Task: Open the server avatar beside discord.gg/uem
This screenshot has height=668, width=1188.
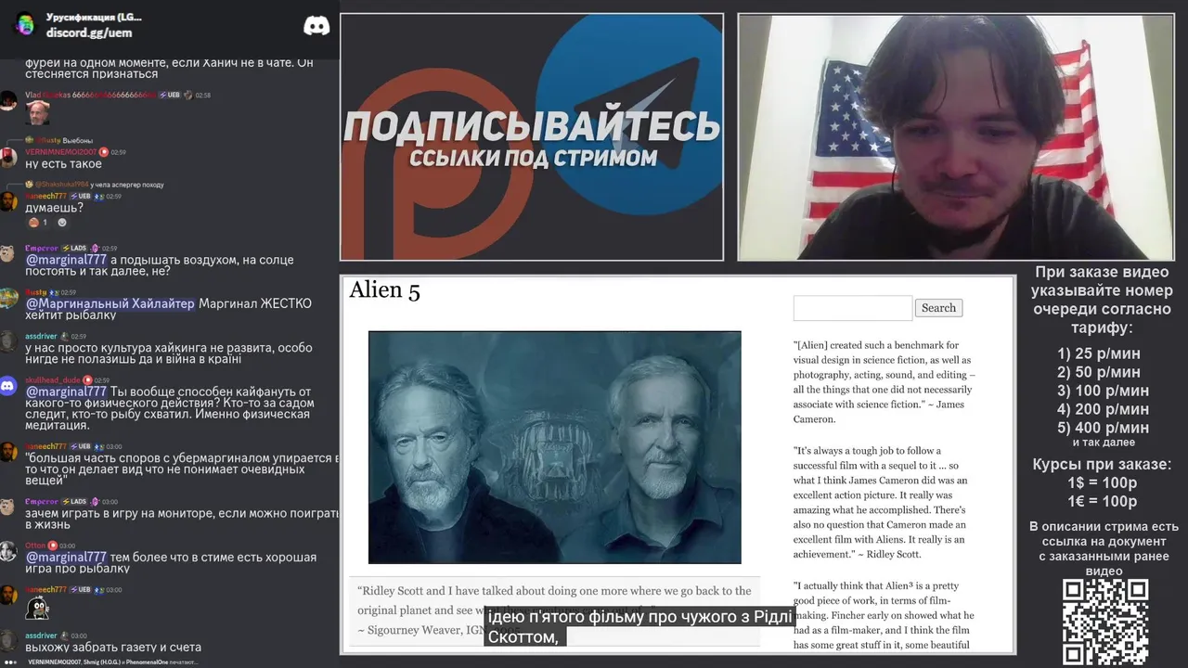Action: click(x=25, y=24)
